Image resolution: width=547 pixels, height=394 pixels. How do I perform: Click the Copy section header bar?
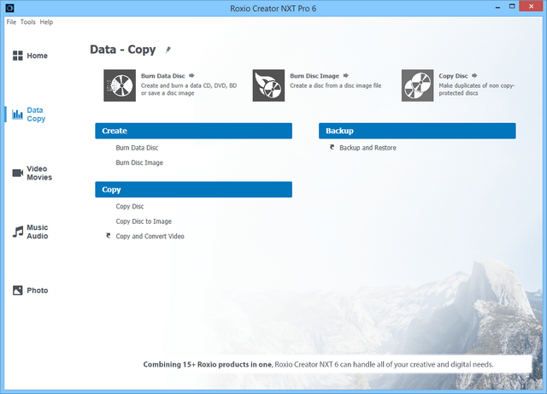coord(194,190)
